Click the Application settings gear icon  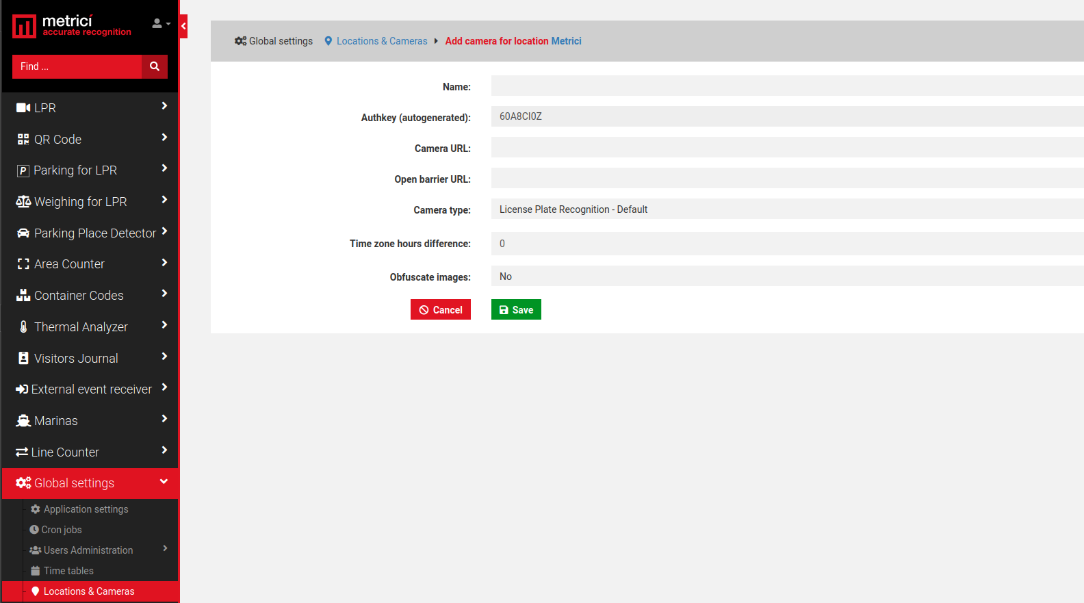click(36, 509)
